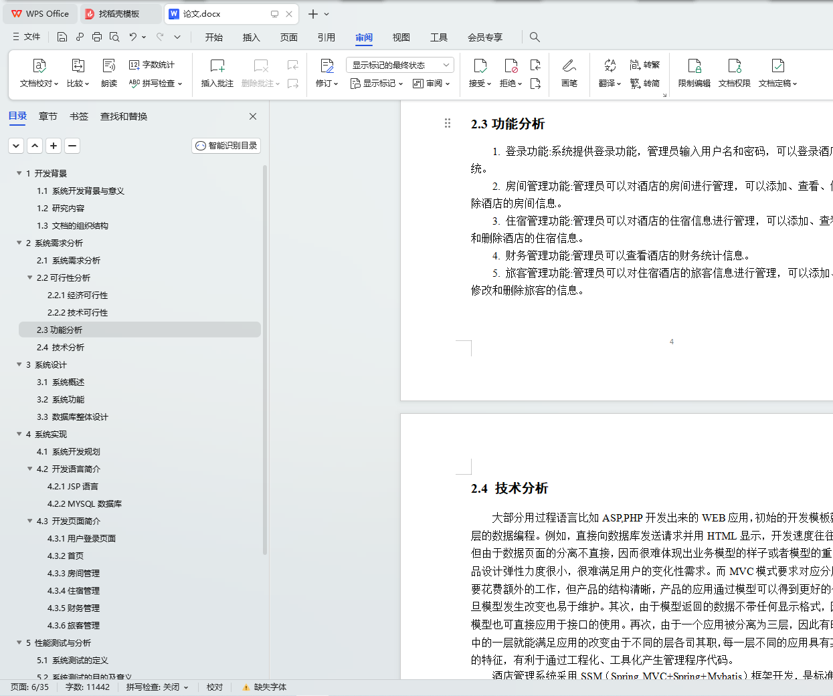The image size is (833, 696).
Task: Select '1.2 研究内容' in outline
Action: pyautogui.click(x=140, y=208)
